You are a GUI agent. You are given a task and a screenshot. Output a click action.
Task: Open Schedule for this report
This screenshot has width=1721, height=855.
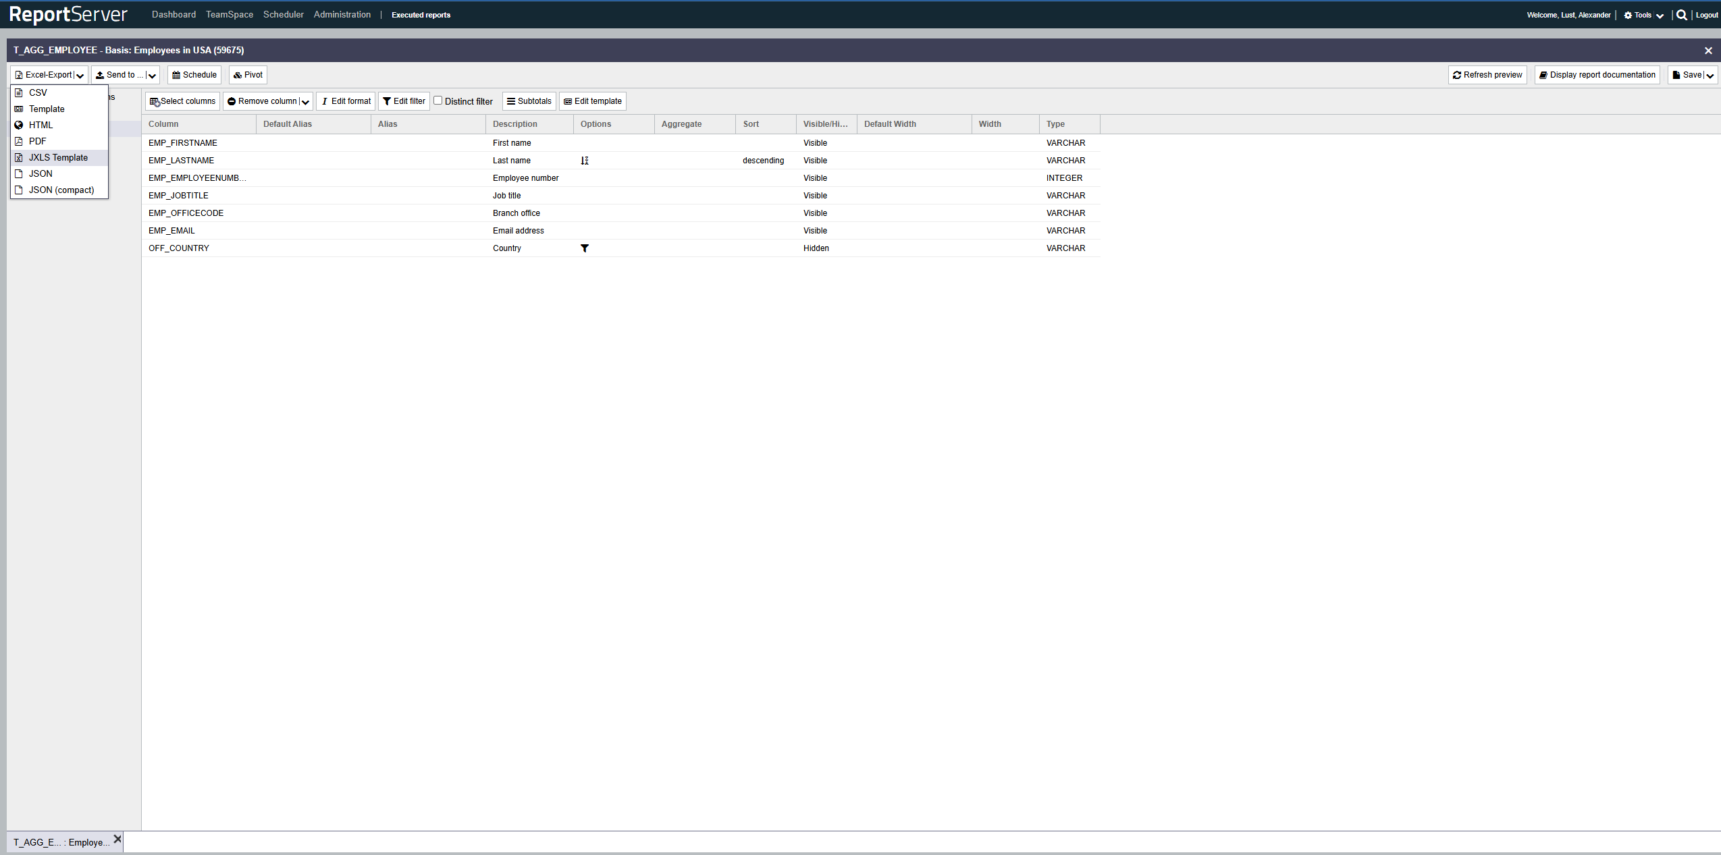[194, 75]
